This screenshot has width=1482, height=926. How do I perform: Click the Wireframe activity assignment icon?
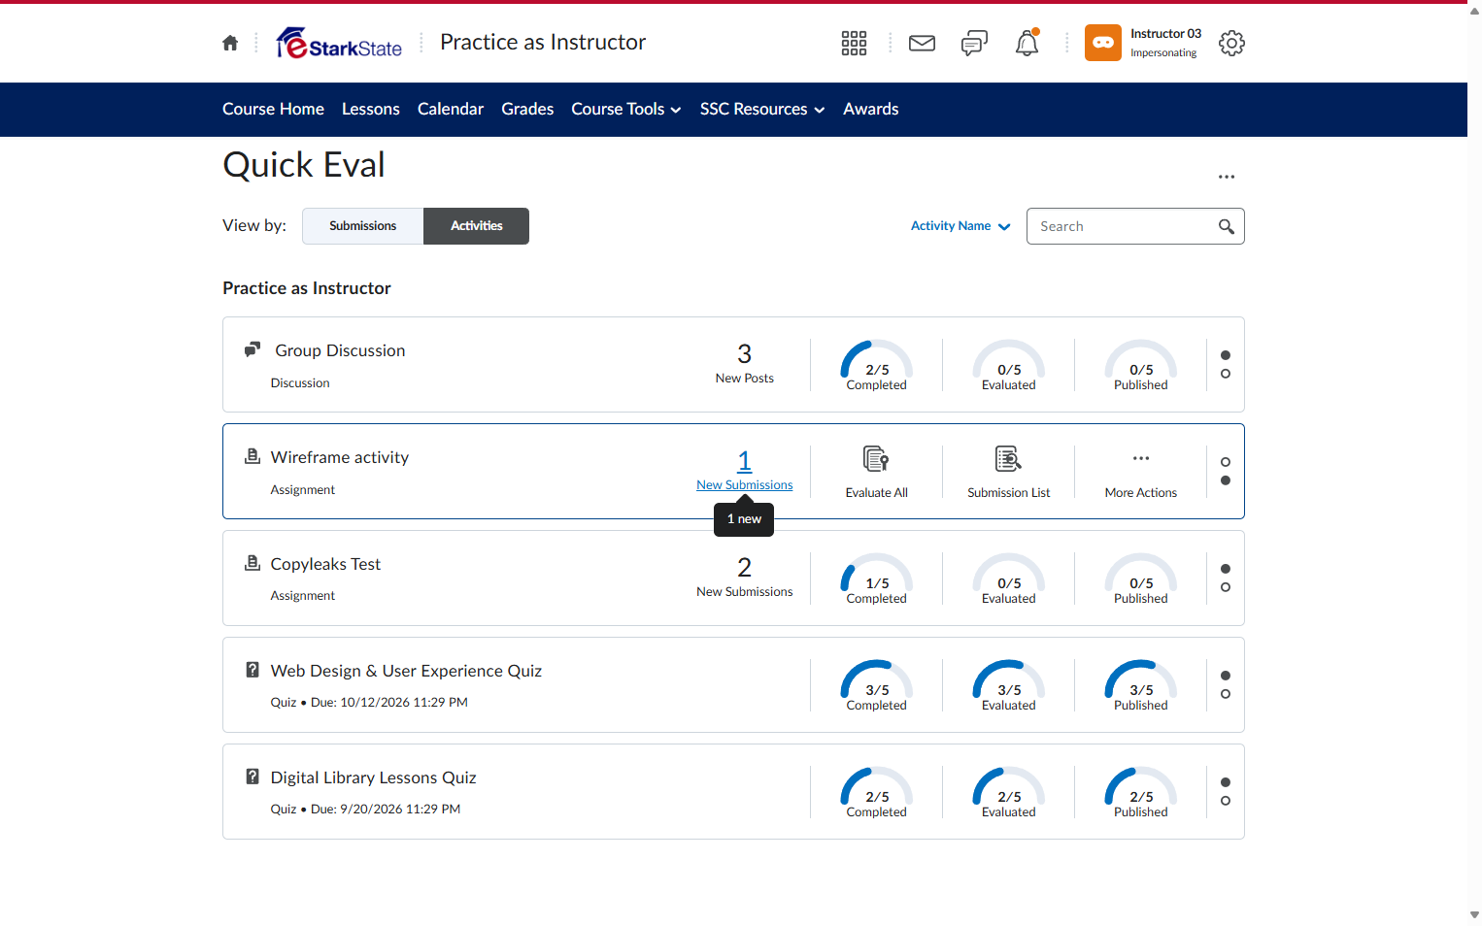(253, 456)
